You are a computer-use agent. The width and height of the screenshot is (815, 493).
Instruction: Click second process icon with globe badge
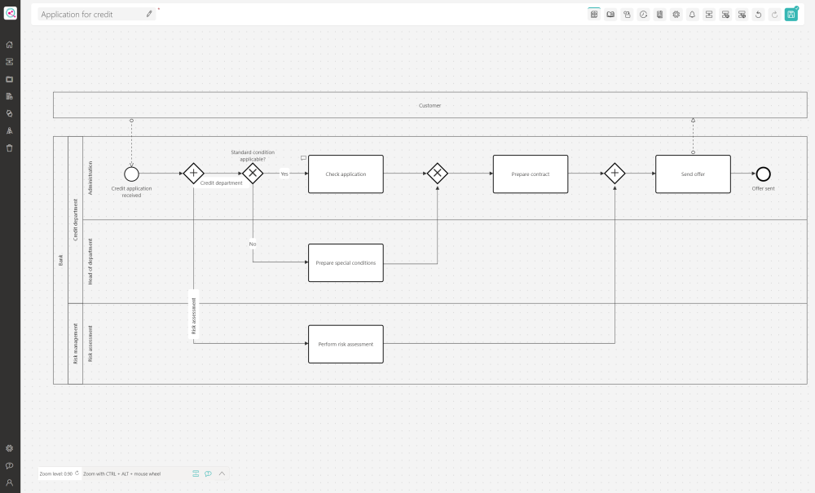[x=742, y=15]
